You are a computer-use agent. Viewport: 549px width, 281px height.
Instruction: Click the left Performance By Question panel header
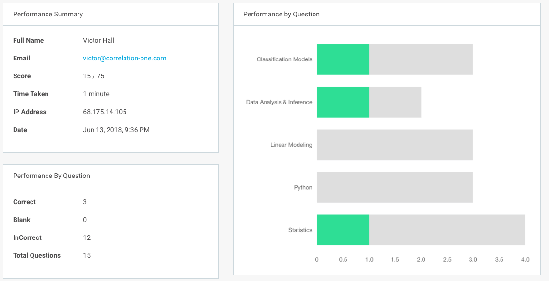click(51, 176)
